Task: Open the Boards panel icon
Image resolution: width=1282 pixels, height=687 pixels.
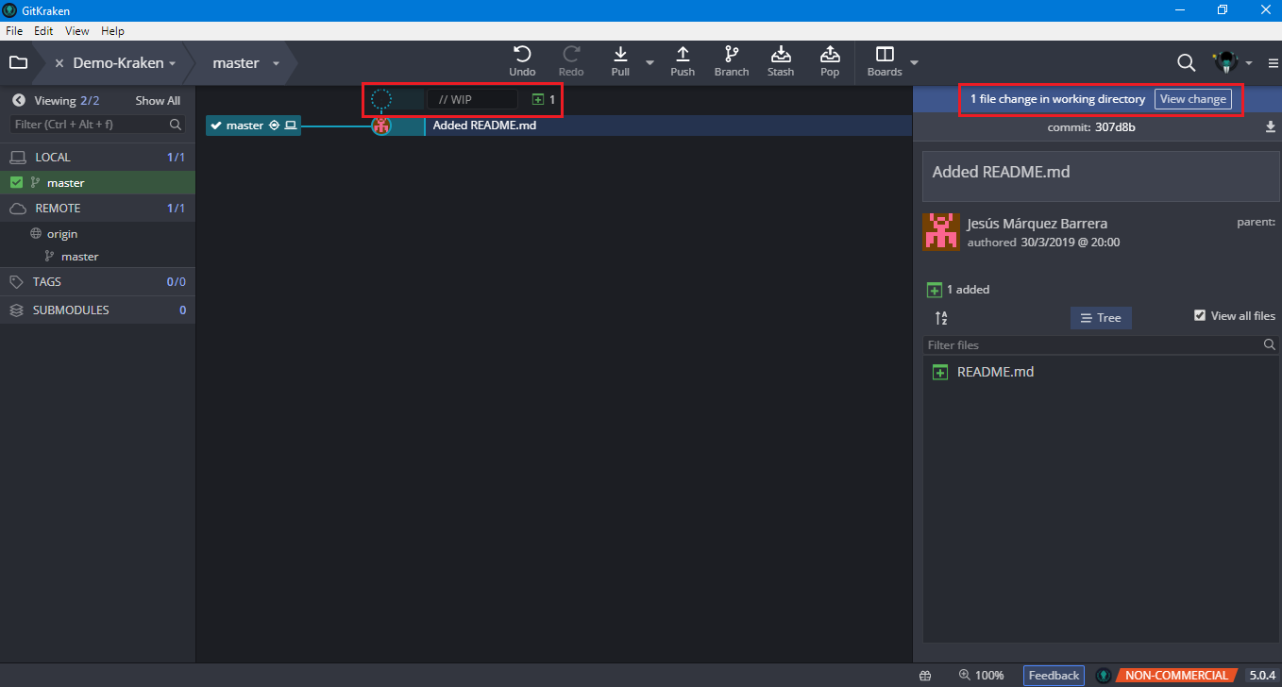Action: point(885,55)
